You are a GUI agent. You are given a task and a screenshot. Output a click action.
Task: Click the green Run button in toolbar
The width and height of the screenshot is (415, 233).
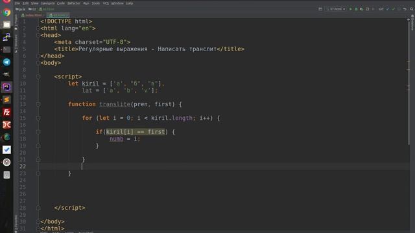351,9
